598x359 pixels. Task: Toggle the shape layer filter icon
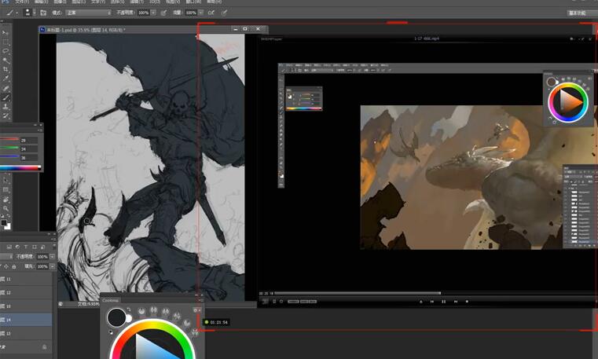35,247
